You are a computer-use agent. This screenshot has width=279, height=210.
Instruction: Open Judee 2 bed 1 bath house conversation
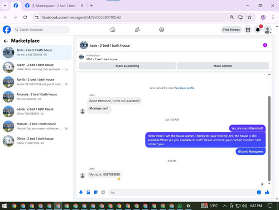click(36, 67)
